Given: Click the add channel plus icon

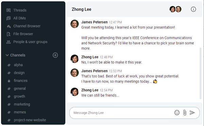Looking at the screenshot, I should 55,55.
